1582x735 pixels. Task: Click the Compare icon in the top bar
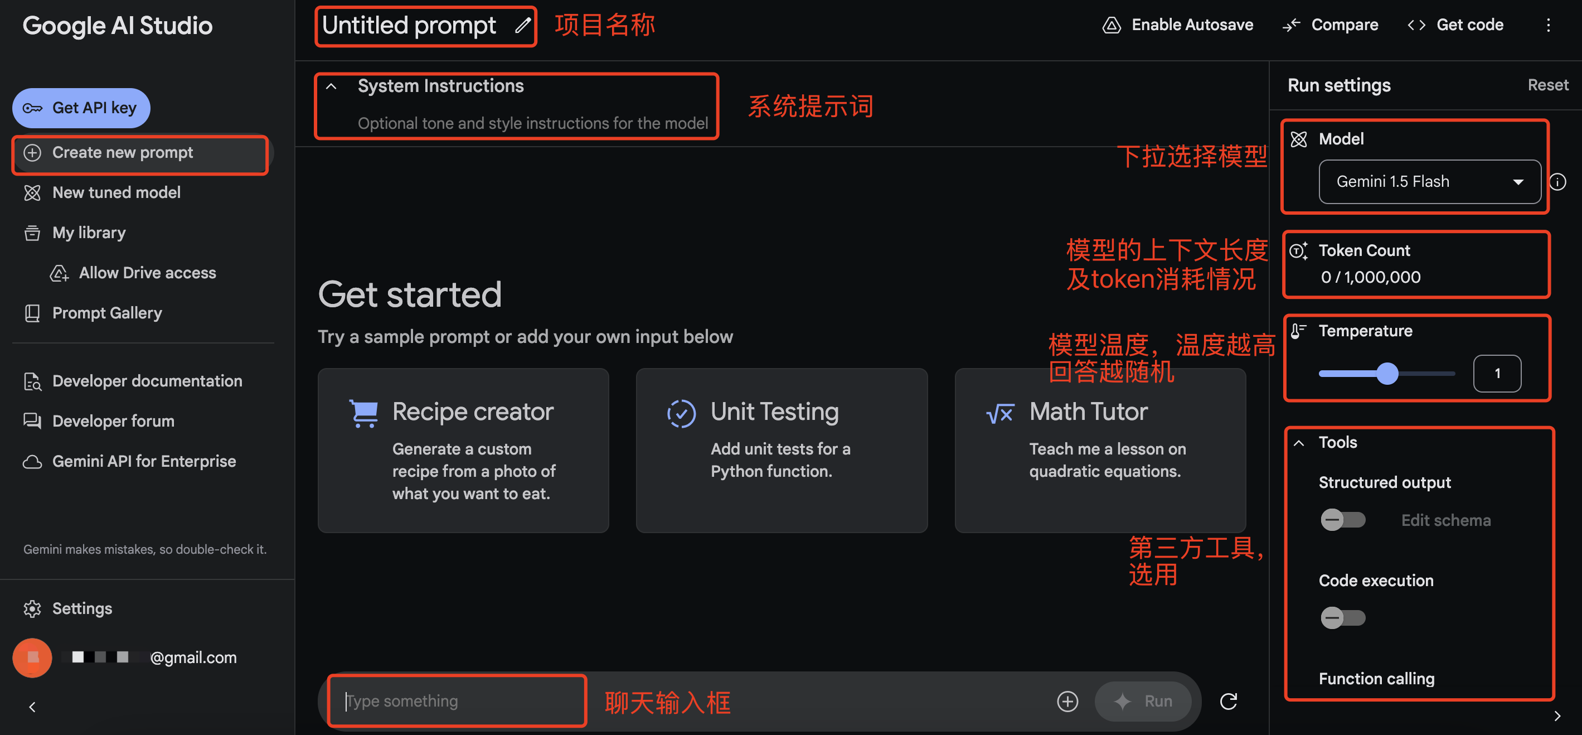(x=1291, y=25)
